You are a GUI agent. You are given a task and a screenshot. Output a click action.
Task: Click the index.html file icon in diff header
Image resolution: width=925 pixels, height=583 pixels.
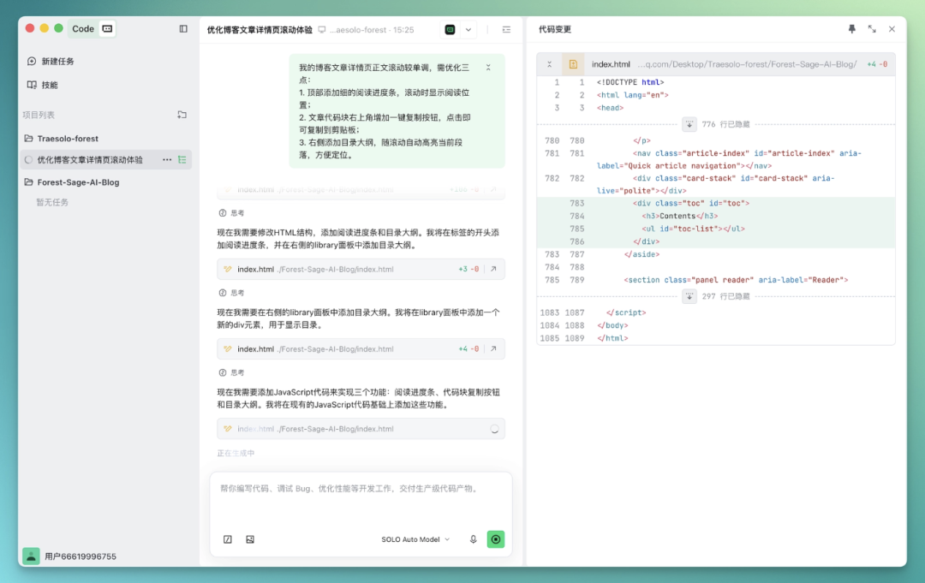point(573,64)
